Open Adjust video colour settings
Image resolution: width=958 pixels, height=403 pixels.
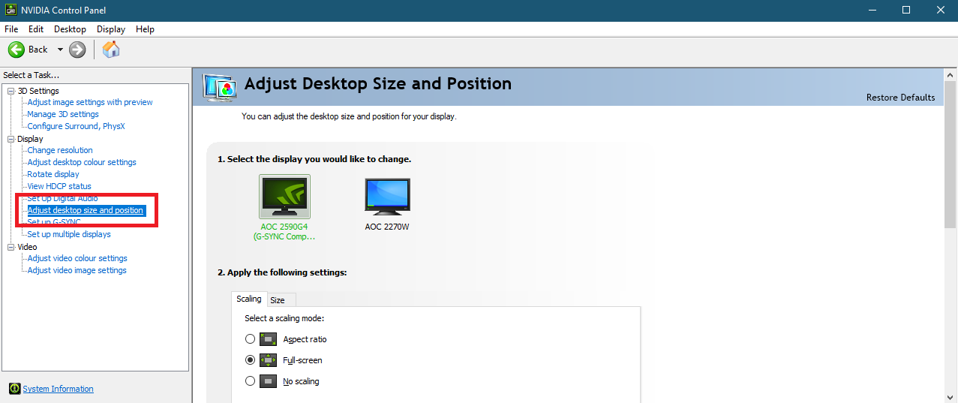(77, 258)
